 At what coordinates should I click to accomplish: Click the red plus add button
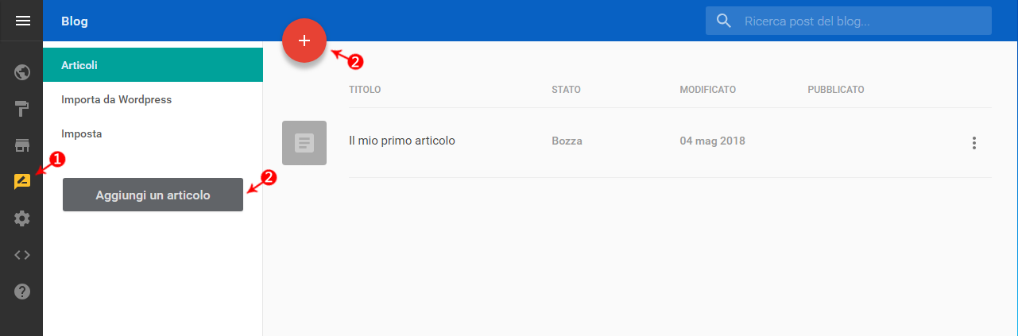pyautogui.click(x=304, y=41)
